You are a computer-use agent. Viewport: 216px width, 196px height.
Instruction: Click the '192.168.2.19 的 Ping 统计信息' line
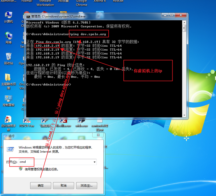click(55, 65)
